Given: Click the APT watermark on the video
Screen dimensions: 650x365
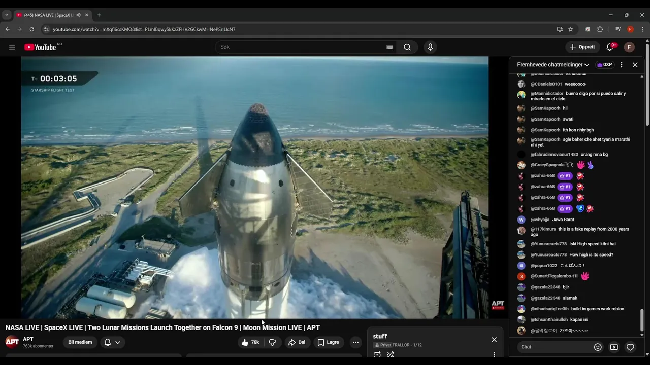Looking at the screenshot, I should [x=498, y=305].
